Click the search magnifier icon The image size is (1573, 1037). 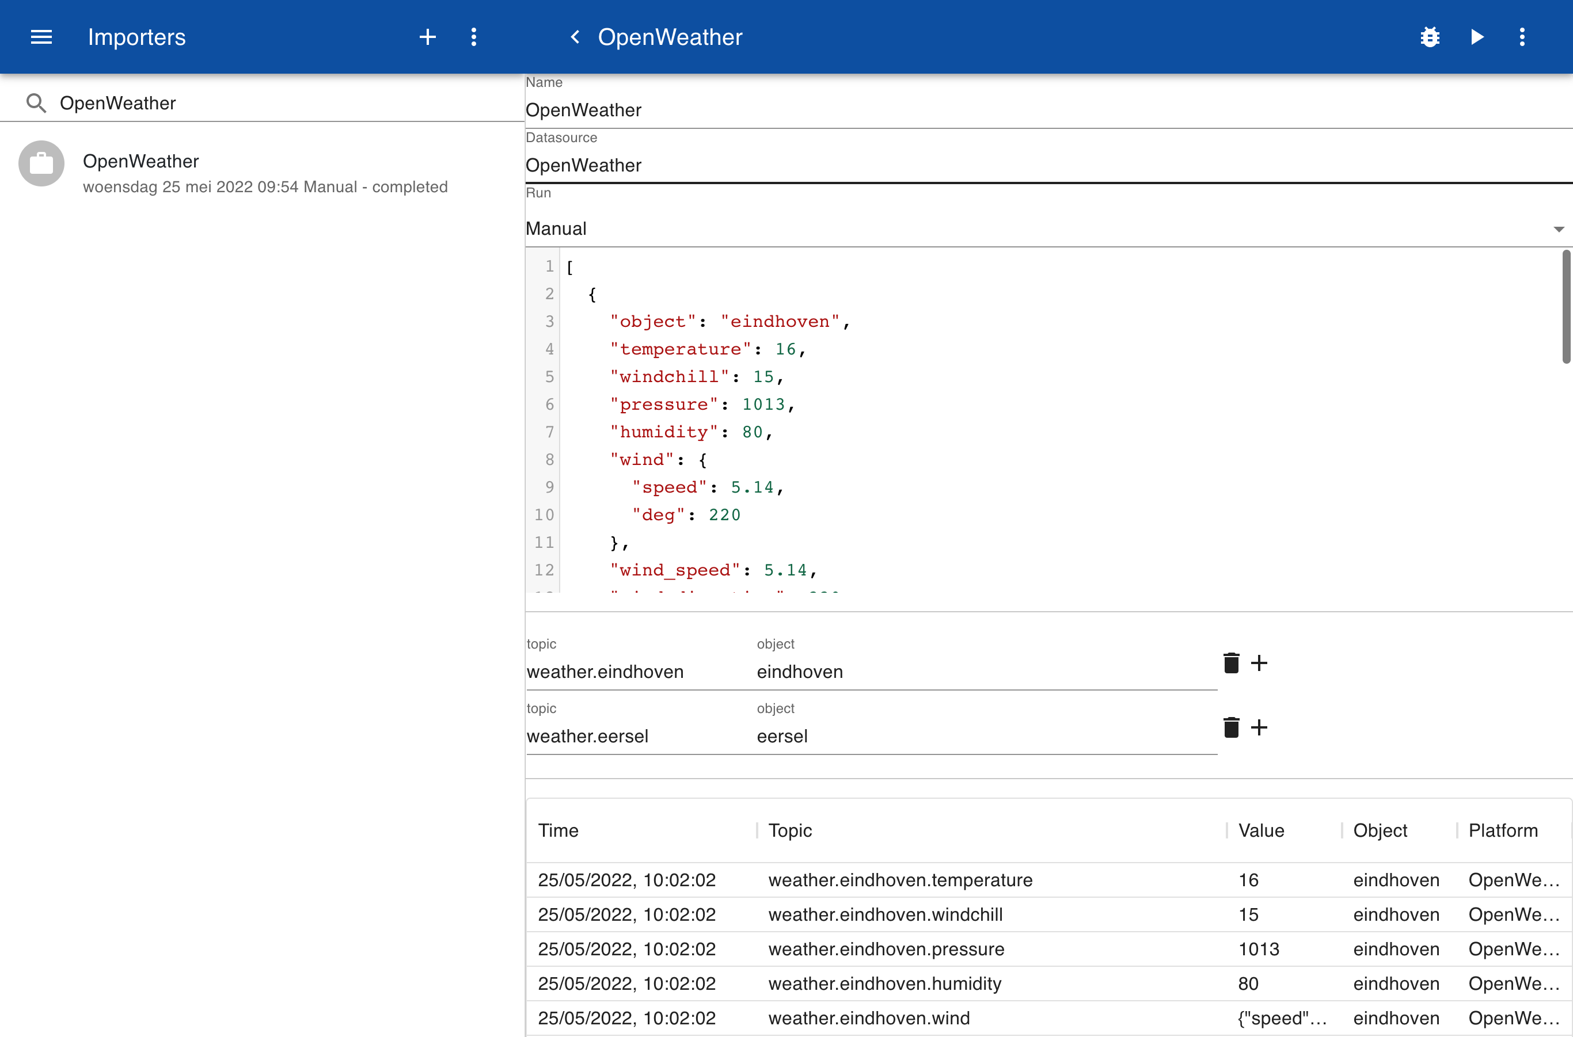click(36, 103)
